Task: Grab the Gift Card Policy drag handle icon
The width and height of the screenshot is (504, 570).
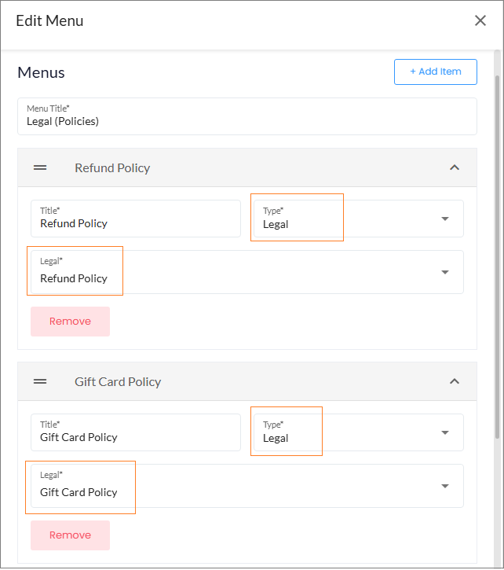Action: tap(40, 381)
